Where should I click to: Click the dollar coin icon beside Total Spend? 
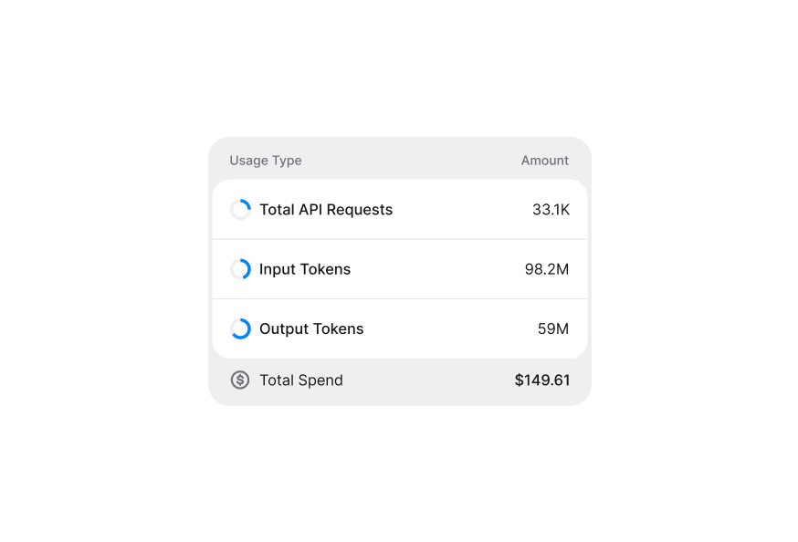point(240,380)
